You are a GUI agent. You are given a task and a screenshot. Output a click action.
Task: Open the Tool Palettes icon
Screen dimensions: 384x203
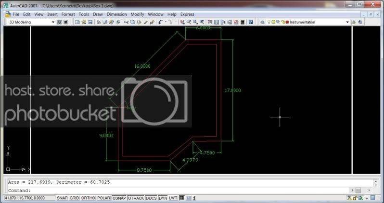[223, 22]
